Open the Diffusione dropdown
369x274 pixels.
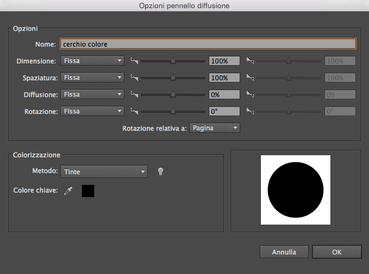[x=92, y=94]
